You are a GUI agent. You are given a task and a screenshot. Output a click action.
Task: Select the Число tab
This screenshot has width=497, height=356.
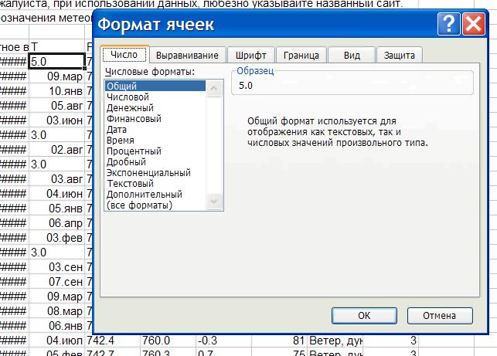click(x=124, y=55)
